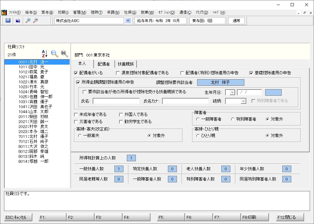Click the F8:印刷 print button
The height and width of the screenshot is (224, 314).
[255, 217]
